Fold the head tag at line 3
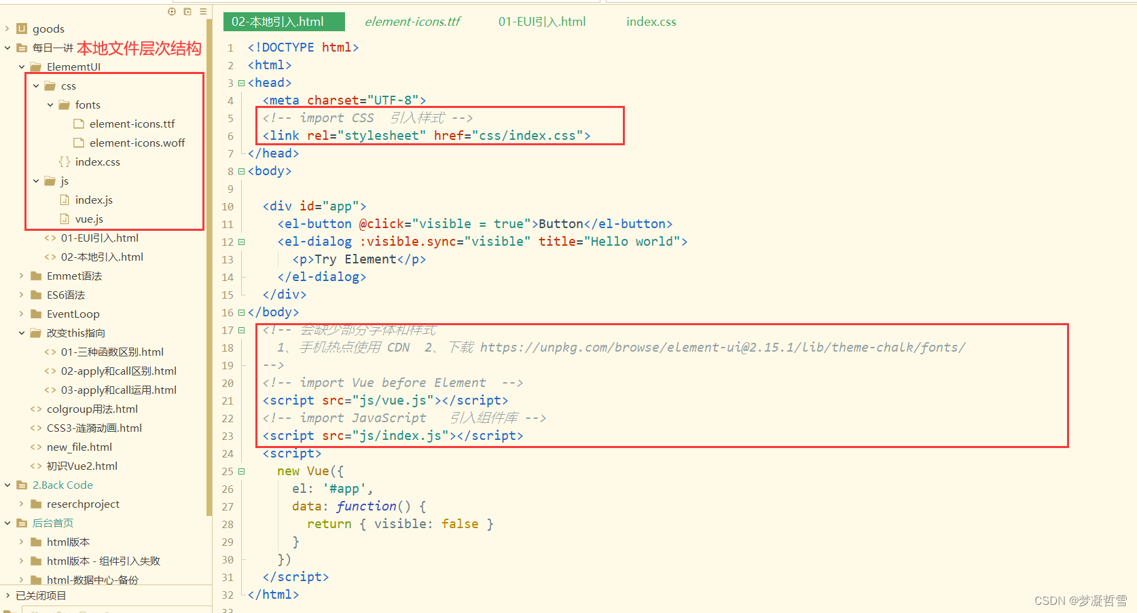The height and width of the screenshot is (613, 1137). point(241,83)
